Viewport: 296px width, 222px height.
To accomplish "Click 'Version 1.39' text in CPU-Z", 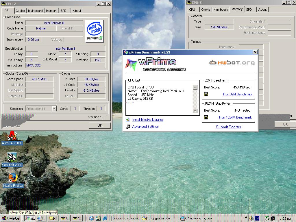I will coord(97,117).
